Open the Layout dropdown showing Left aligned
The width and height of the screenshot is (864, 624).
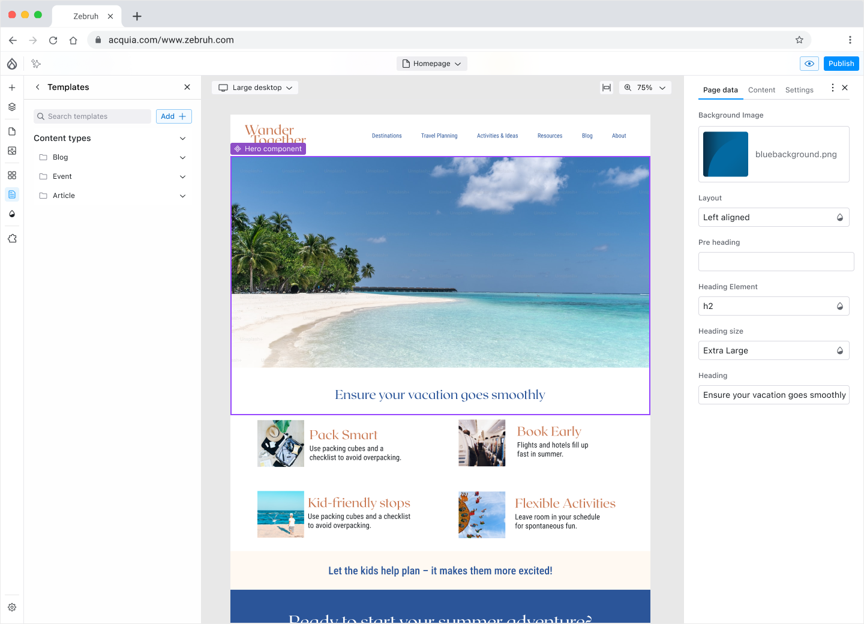click(x=773, y=217)
